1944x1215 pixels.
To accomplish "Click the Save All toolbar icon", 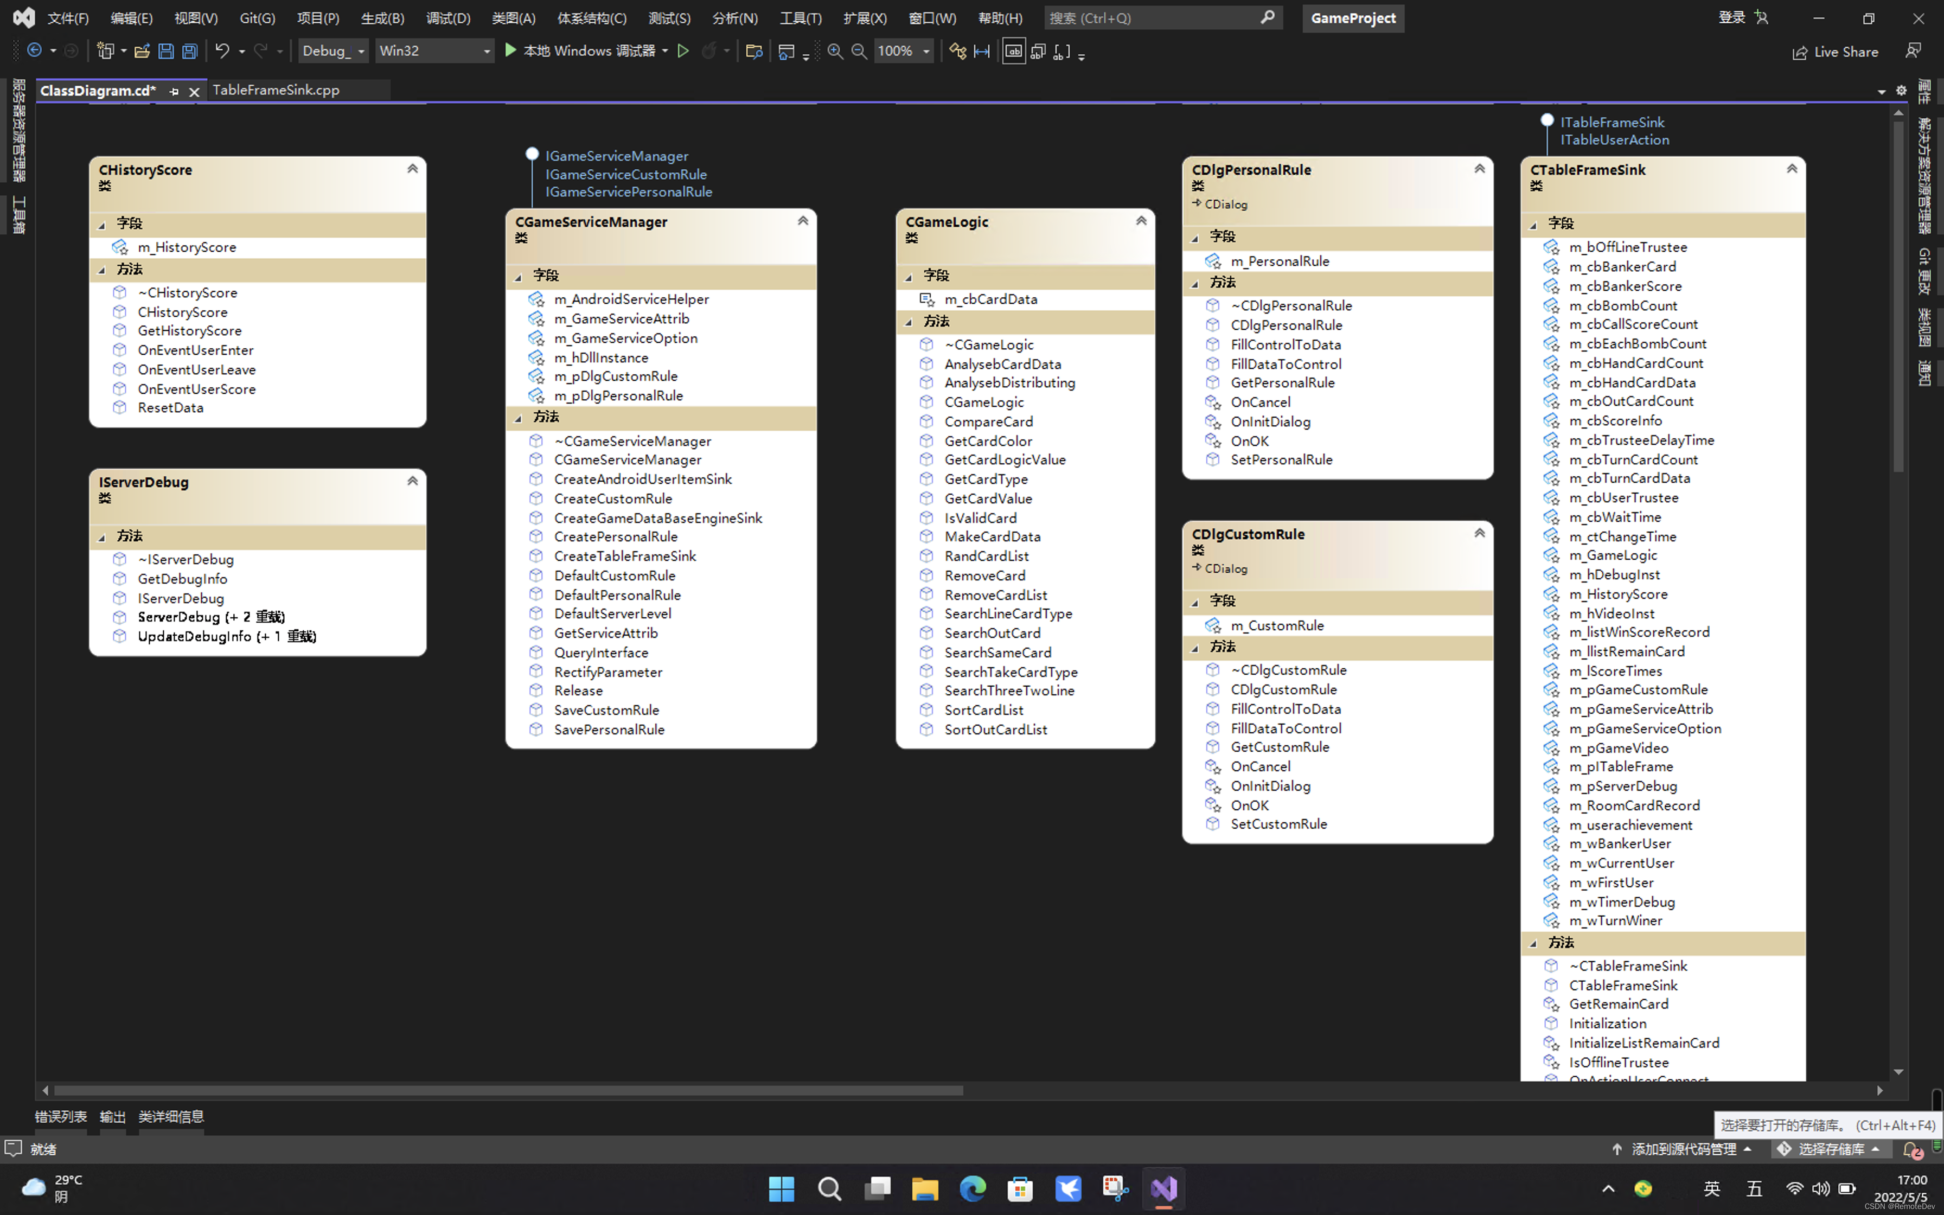I will [190, 52].
